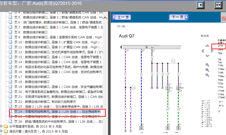Click connector T8r in the component list
The image size is (226, 135).
coord(220,60)
